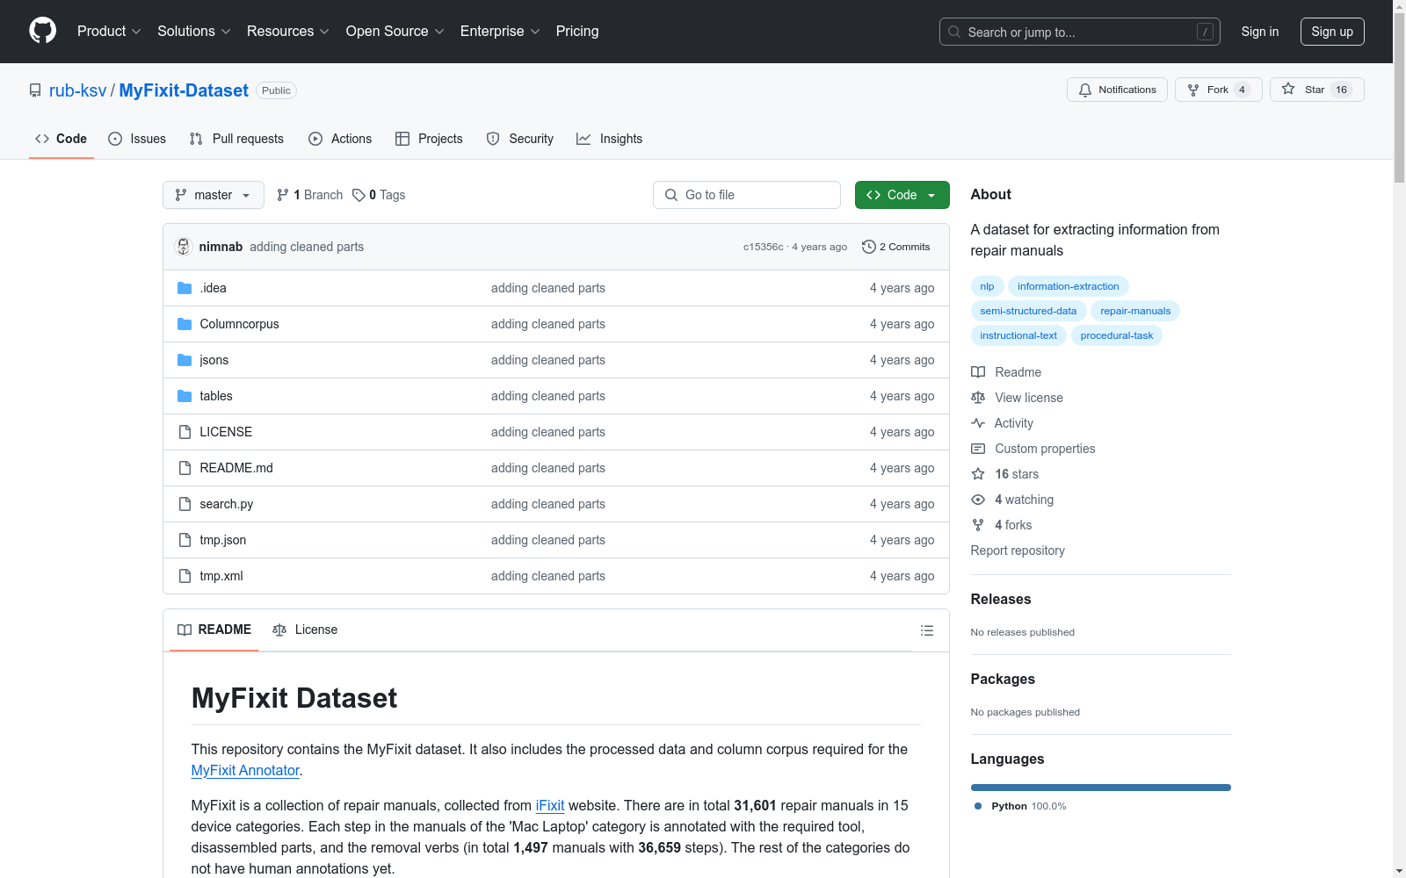1406x878 pixels.
Task: Click the repository book icon beside rub-ksv
Action: (35, 90)
